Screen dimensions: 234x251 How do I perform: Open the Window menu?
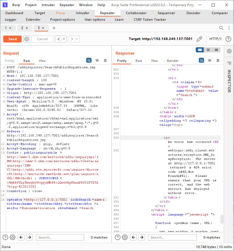tap(86, 5)
